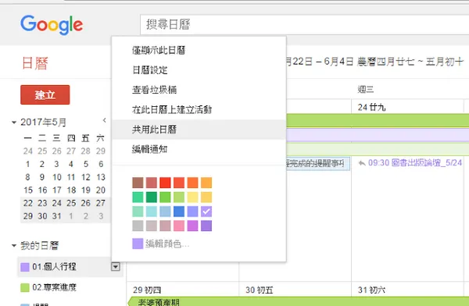Click the red 建立 create button

pyautogui.click(x=45, y=94)
